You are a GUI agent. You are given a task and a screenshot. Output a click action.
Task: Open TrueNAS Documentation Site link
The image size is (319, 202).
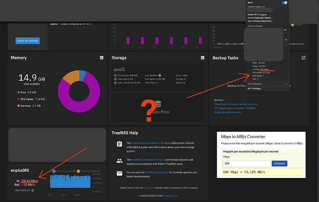pos(148,143)
